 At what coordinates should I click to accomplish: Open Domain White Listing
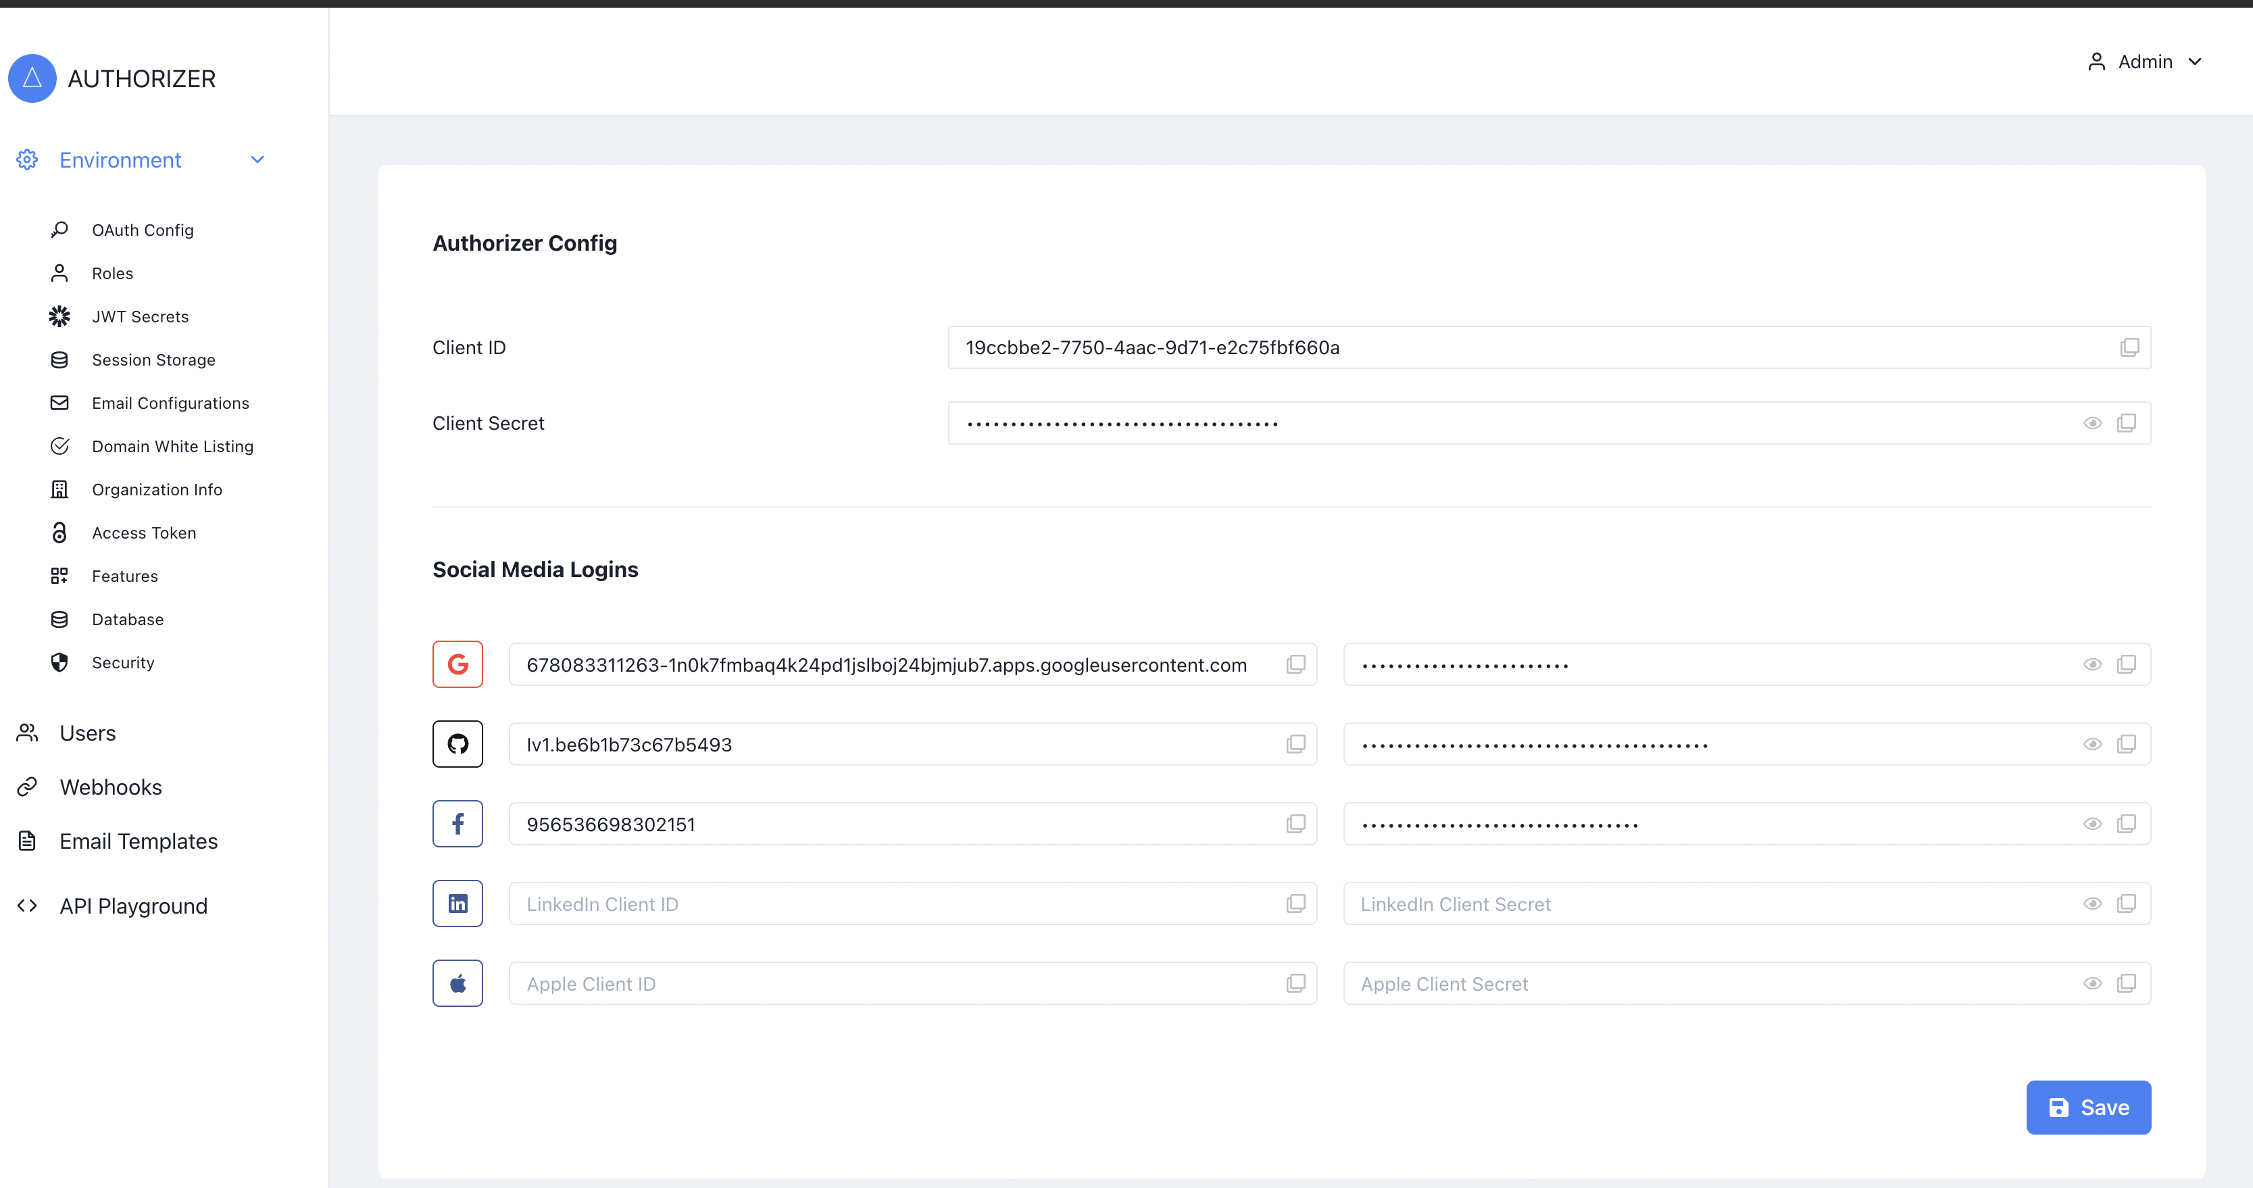coord(172,447)
